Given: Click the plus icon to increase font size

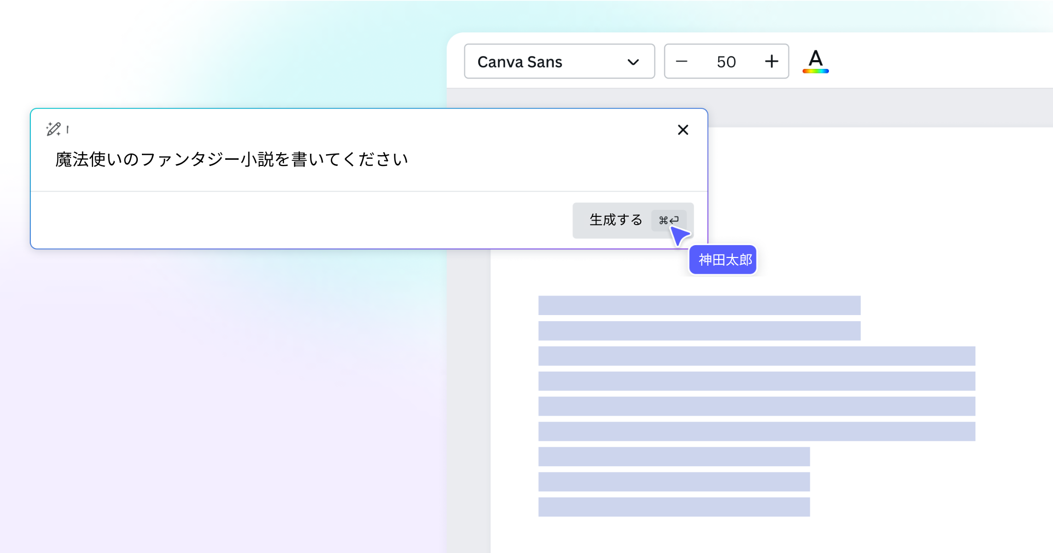Looking at the screenshot, I should [x=771, y=61].
